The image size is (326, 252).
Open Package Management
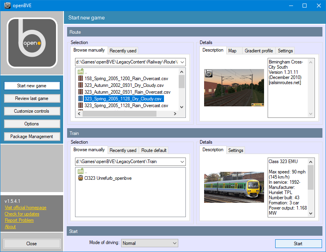coord(32,136)
